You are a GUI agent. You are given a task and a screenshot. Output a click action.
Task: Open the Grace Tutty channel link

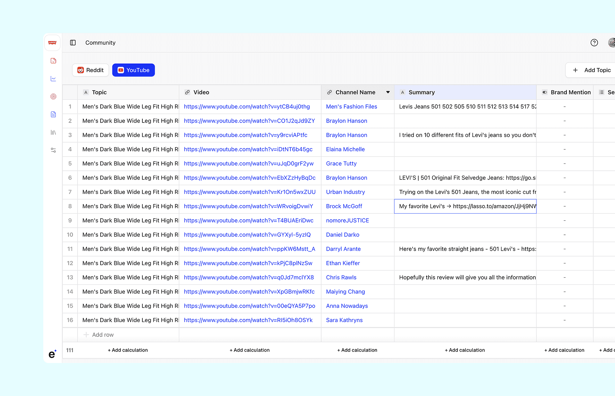(341, 163)
